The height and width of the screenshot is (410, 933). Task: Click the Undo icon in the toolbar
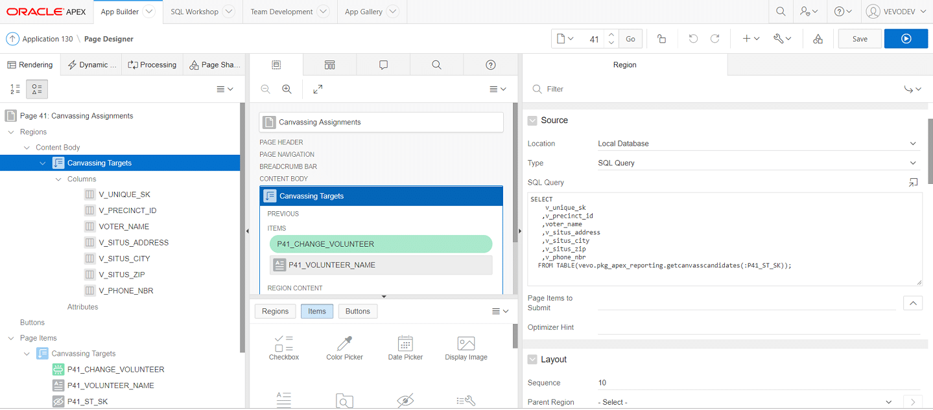click(x=693, y=38)
